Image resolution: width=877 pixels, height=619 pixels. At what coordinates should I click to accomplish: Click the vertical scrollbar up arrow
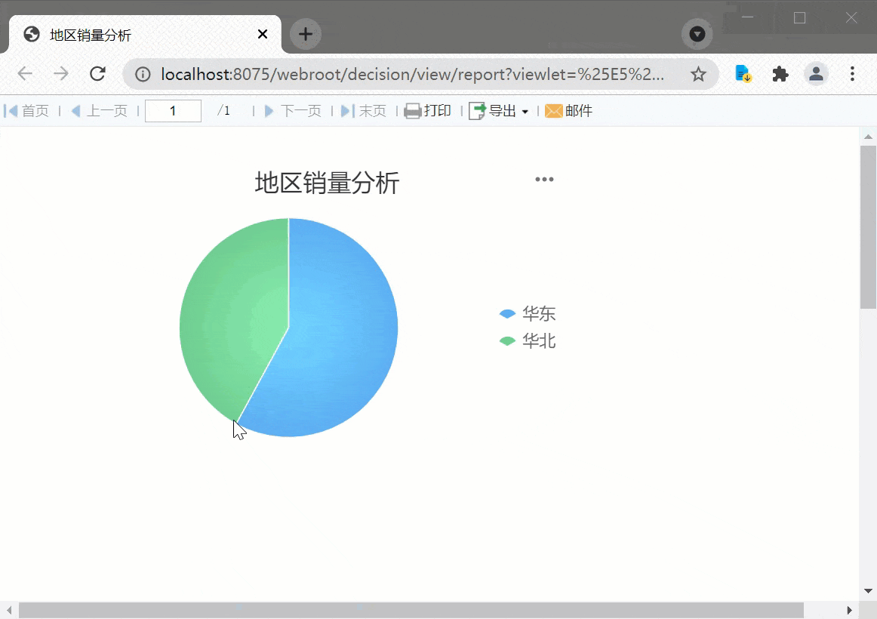(868, 137)
